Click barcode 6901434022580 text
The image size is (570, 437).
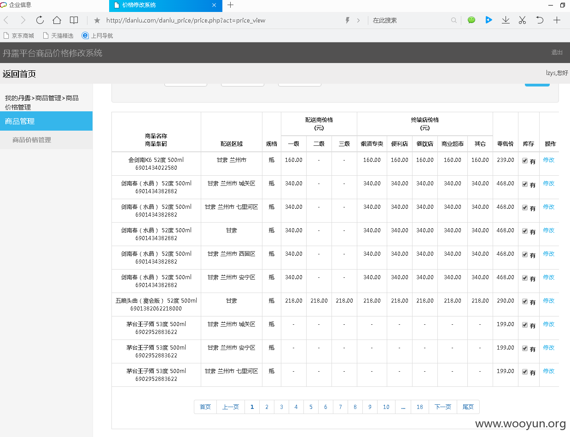[156, 168]
